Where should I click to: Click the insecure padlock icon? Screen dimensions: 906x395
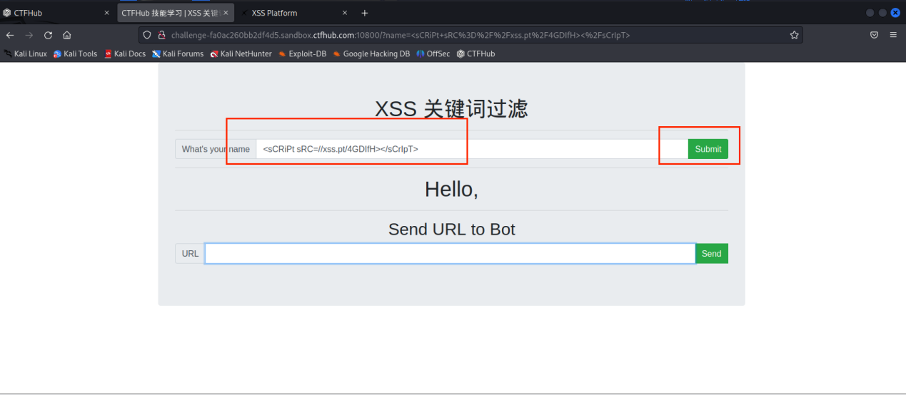(161, 35)
